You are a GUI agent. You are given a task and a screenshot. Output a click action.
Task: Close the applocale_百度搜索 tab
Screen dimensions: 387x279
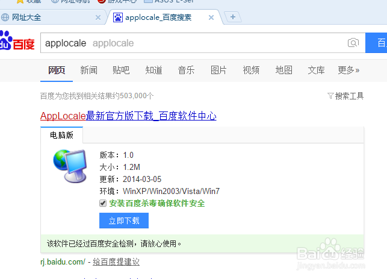(211, 17)
